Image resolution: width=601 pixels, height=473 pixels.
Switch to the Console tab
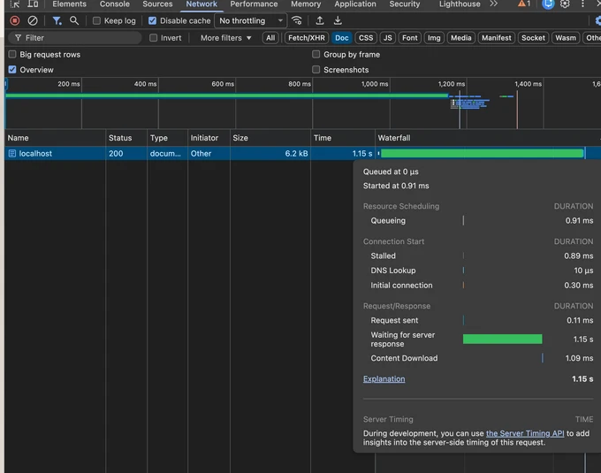115,4
